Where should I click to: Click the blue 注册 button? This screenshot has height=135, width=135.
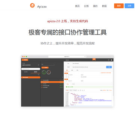click(129, 6)
